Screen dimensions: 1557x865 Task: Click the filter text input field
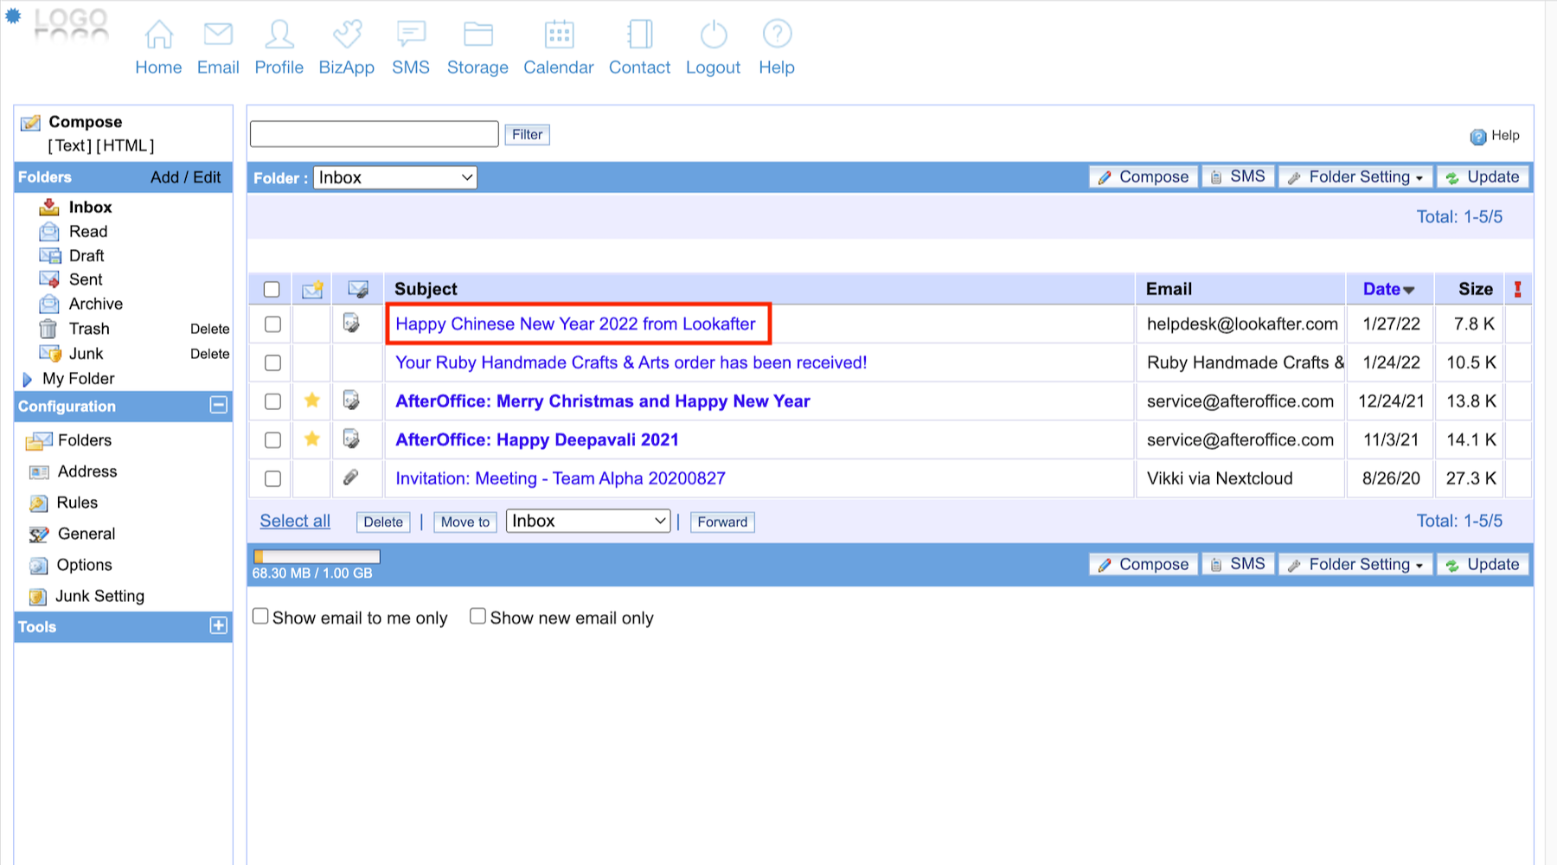coord(374,135)
